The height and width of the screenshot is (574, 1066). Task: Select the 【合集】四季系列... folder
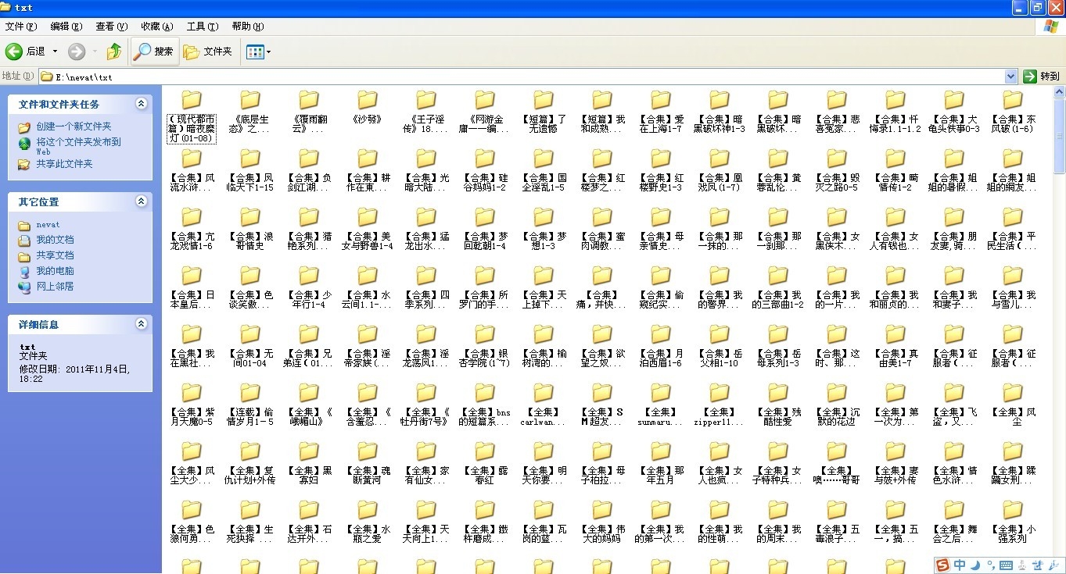tap(426, 287)
